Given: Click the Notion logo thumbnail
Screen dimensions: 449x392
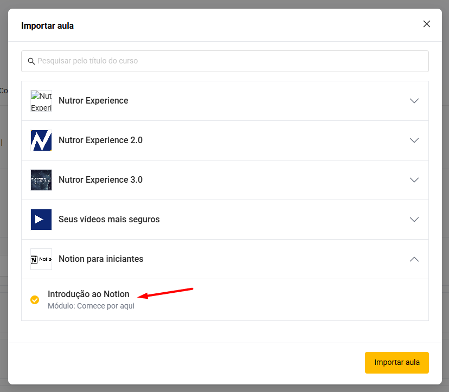Looking at the screenshot, I should point(41,259).
